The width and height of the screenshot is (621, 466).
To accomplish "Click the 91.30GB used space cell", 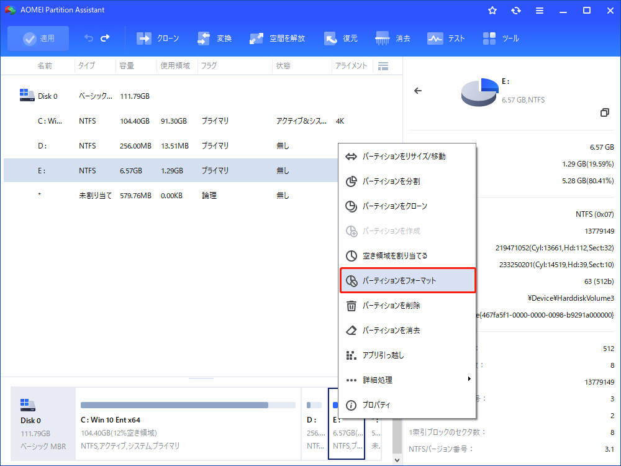I will 173,121.
